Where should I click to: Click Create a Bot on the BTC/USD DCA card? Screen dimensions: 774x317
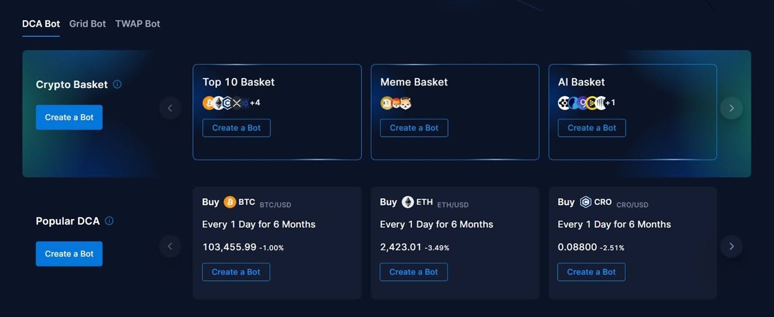pos(236,272)
